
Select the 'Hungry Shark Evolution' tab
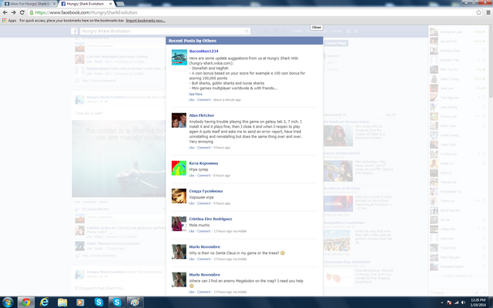[85, 4]
